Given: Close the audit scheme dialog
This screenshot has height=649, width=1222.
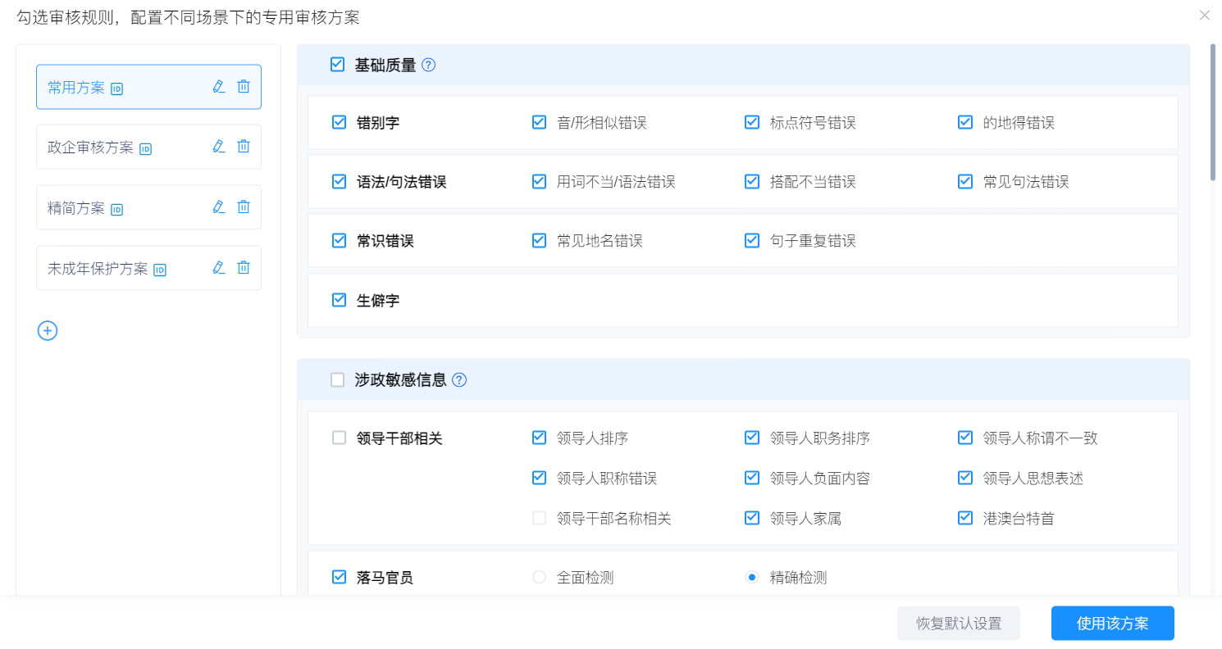Looking at the screenshot, I should pyautogui.click(x=1205, y=15).
